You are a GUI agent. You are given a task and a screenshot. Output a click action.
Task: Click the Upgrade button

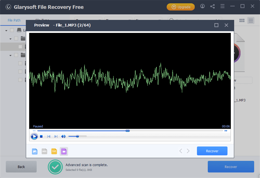[181, 7]
